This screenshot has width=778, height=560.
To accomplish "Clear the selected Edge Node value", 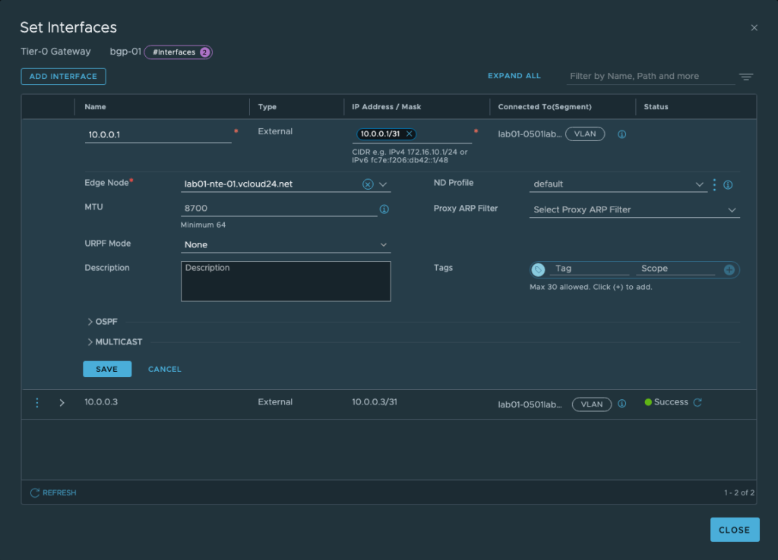I will 368,184.
